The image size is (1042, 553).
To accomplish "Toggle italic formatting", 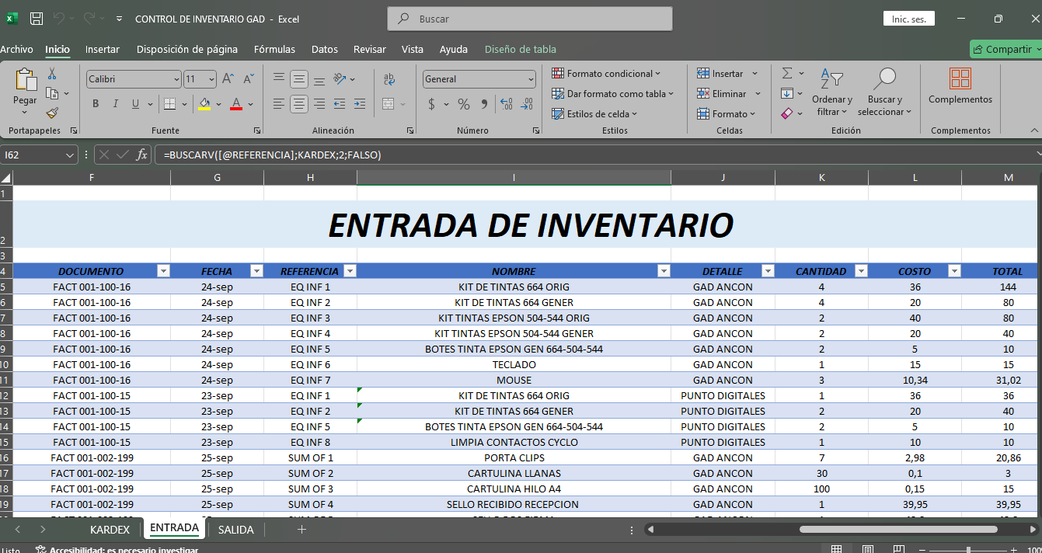I will 116,104.
